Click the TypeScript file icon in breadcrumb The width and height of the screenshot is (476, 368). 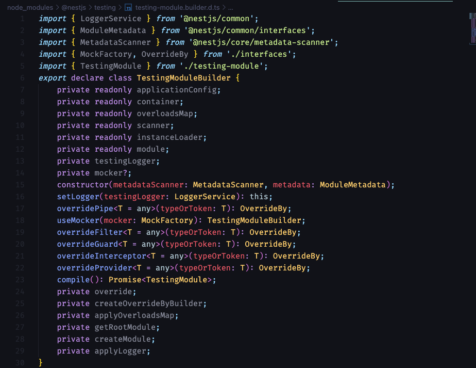128,8
